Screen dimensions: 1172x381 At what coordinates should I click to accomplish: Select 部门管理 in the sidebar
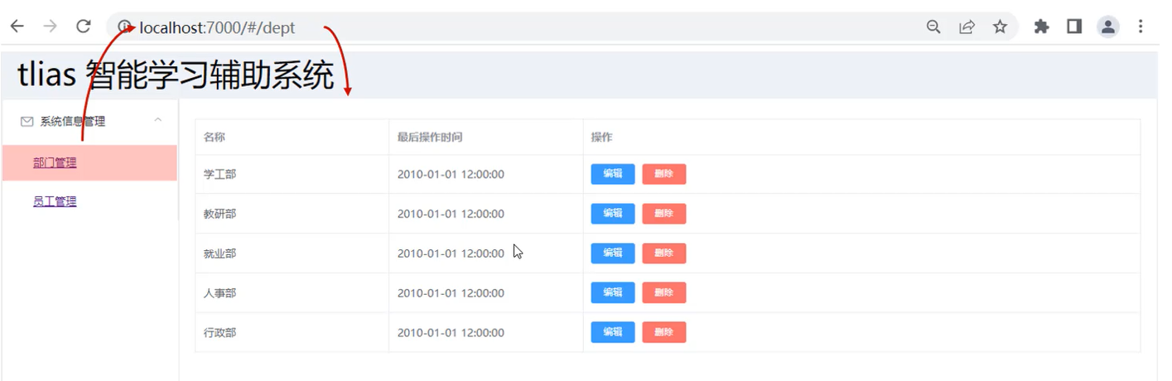55,162
